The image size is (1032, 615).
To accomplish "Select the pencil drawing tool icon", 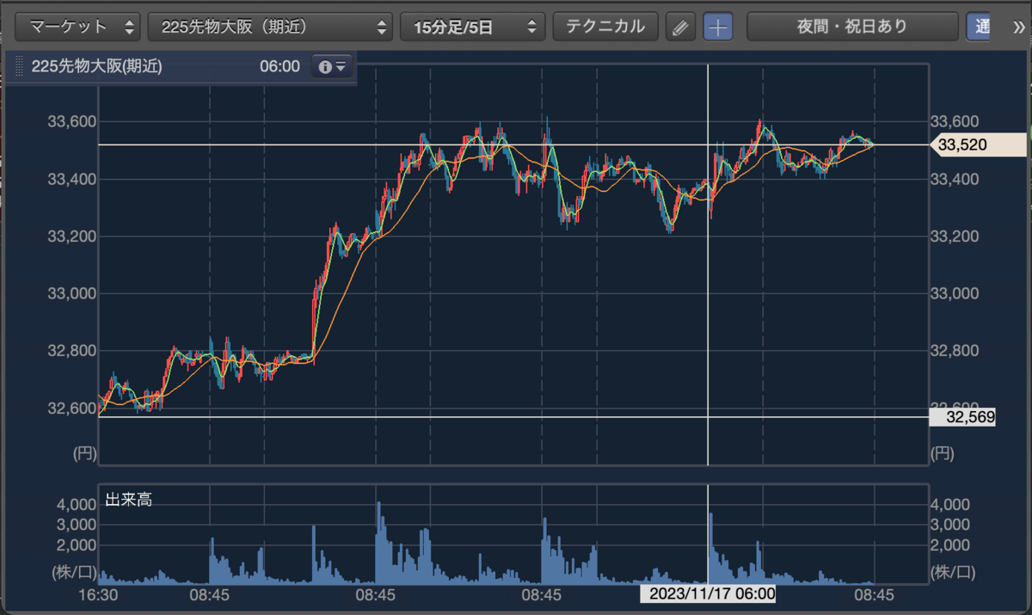I will (680, 27).
